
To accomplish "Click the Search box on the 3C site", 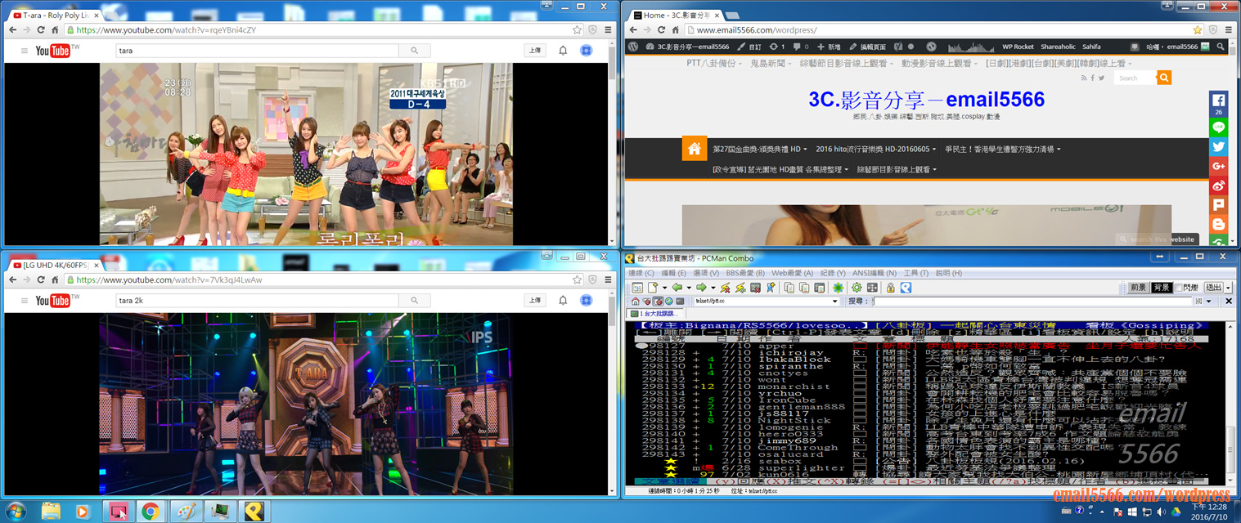I will tap(1135, 78).
